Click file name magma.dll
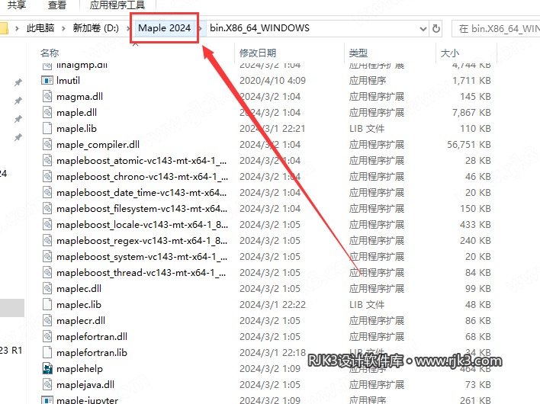This screenshot has height=404, width=540. pos(79,96)
